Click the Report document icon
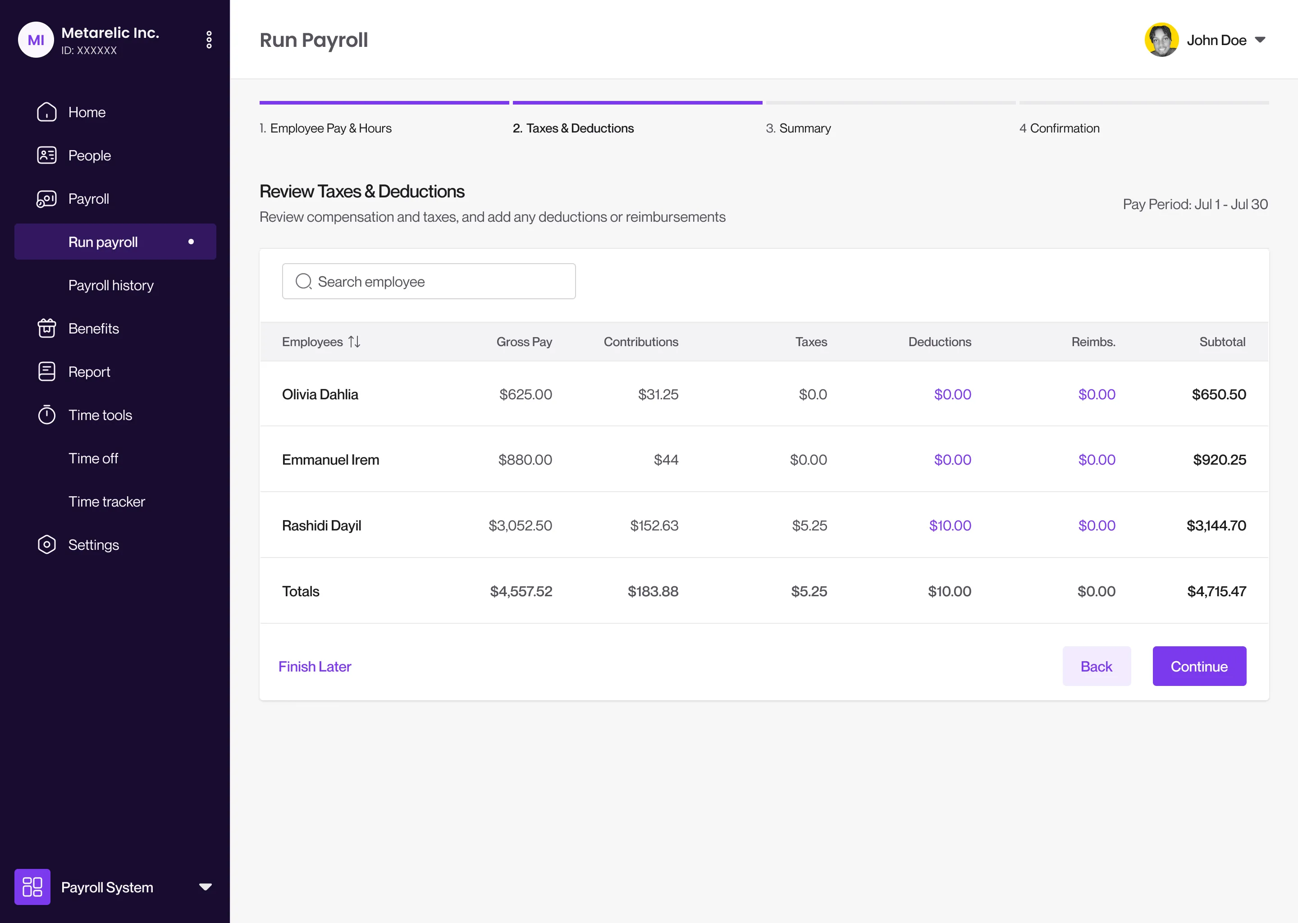This screenshot has width=1298, height=923. 46,372
